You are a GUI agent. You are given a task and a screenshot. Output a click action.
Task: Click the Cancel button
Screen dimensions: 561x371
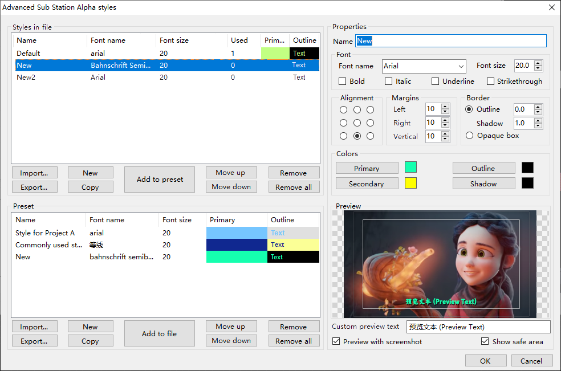tap(532, 361)
